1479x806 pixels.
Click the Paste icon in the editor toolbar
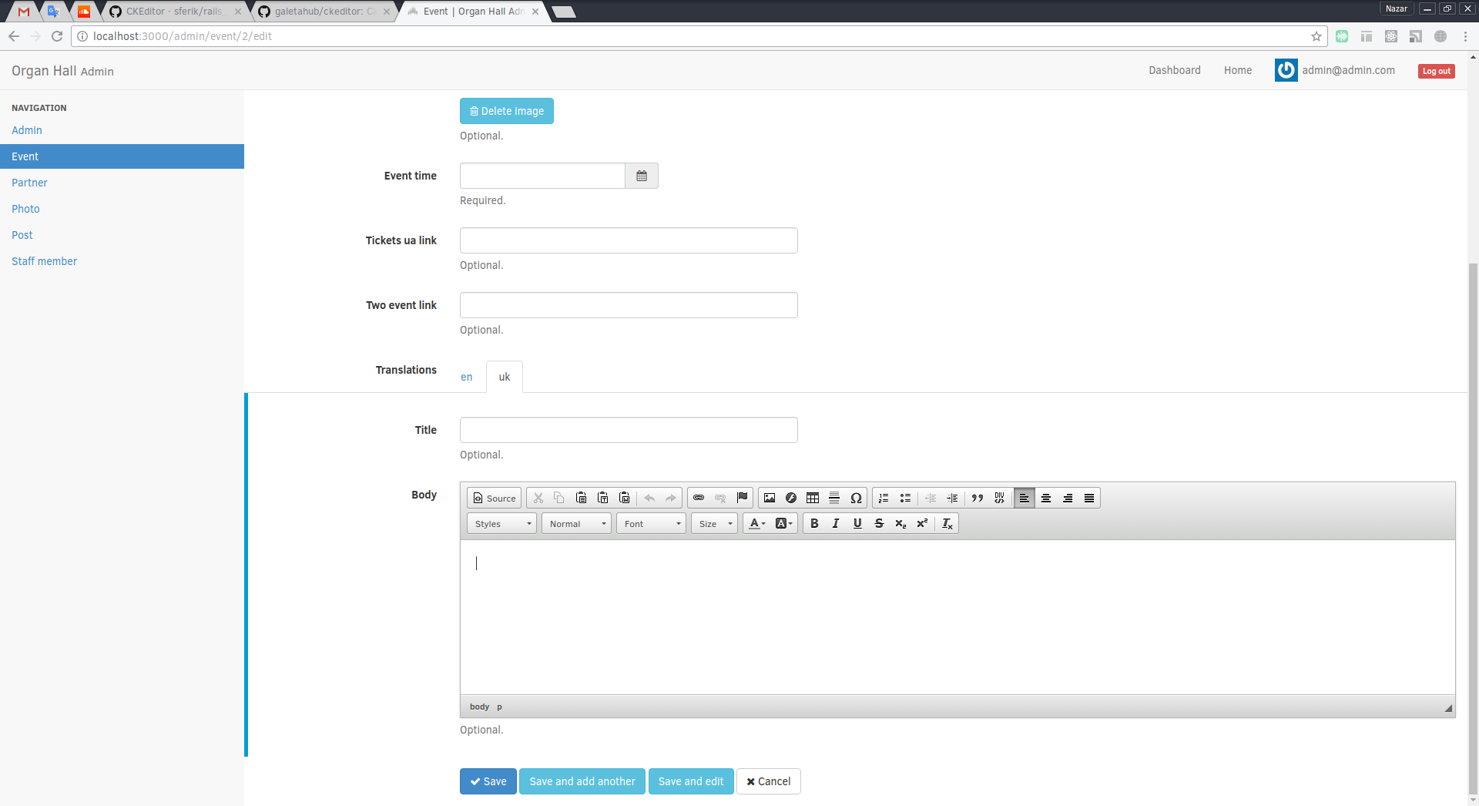coord(582,498)
